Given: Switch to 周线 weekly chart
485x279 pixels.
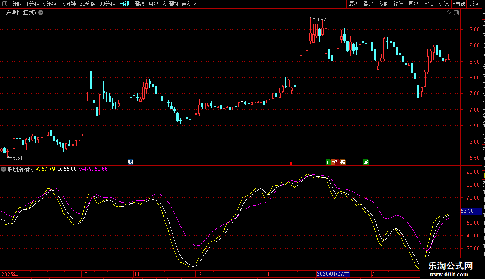Looking at the screenshot, I should pyautogui.click(x=139, y=4).
